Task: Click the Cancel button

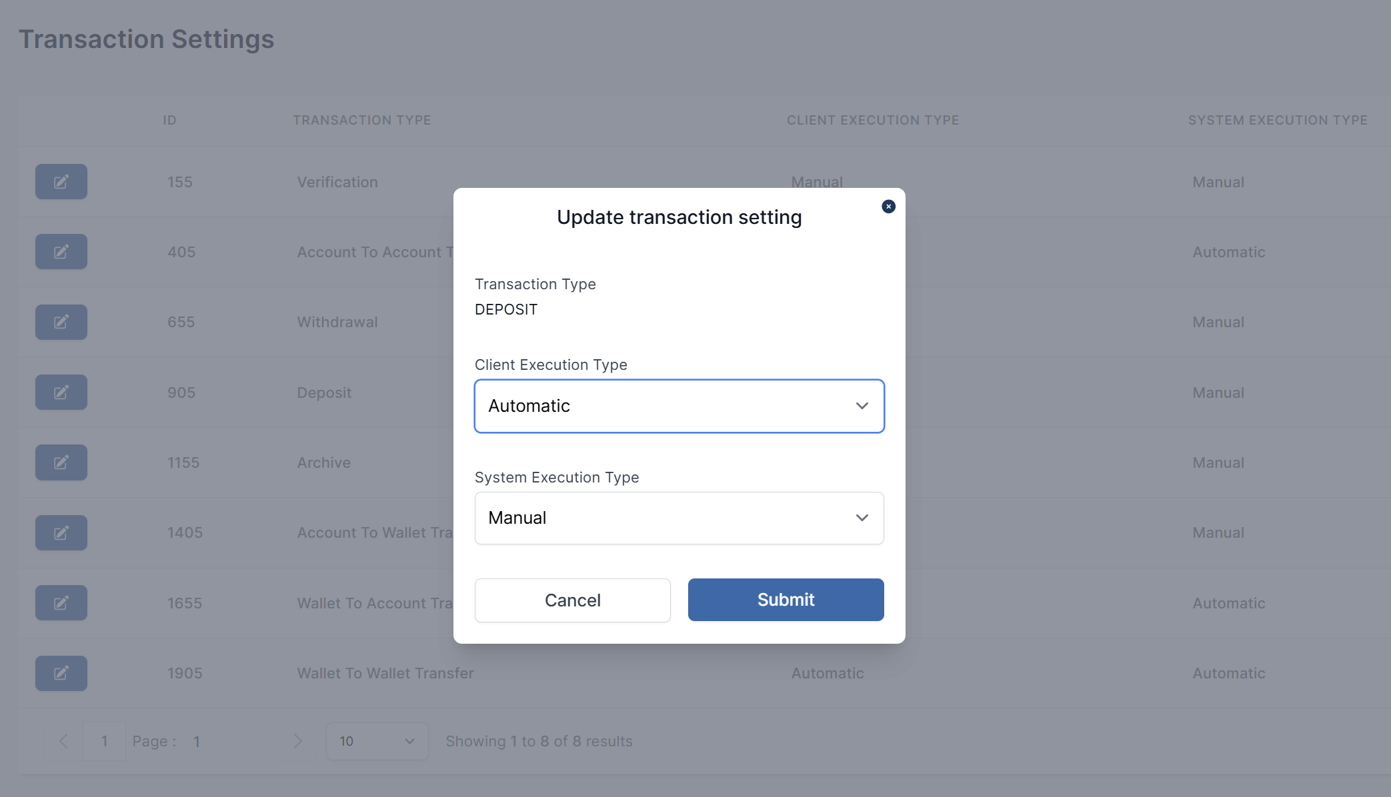Action: click(573, 600)
